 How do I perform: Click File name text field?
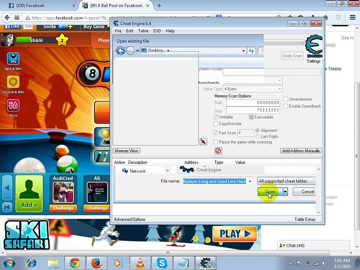tap(214, 181)
